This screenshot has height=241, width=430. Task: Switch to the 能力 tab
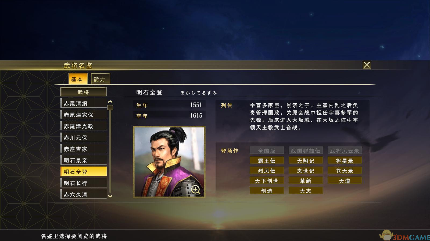100,79
